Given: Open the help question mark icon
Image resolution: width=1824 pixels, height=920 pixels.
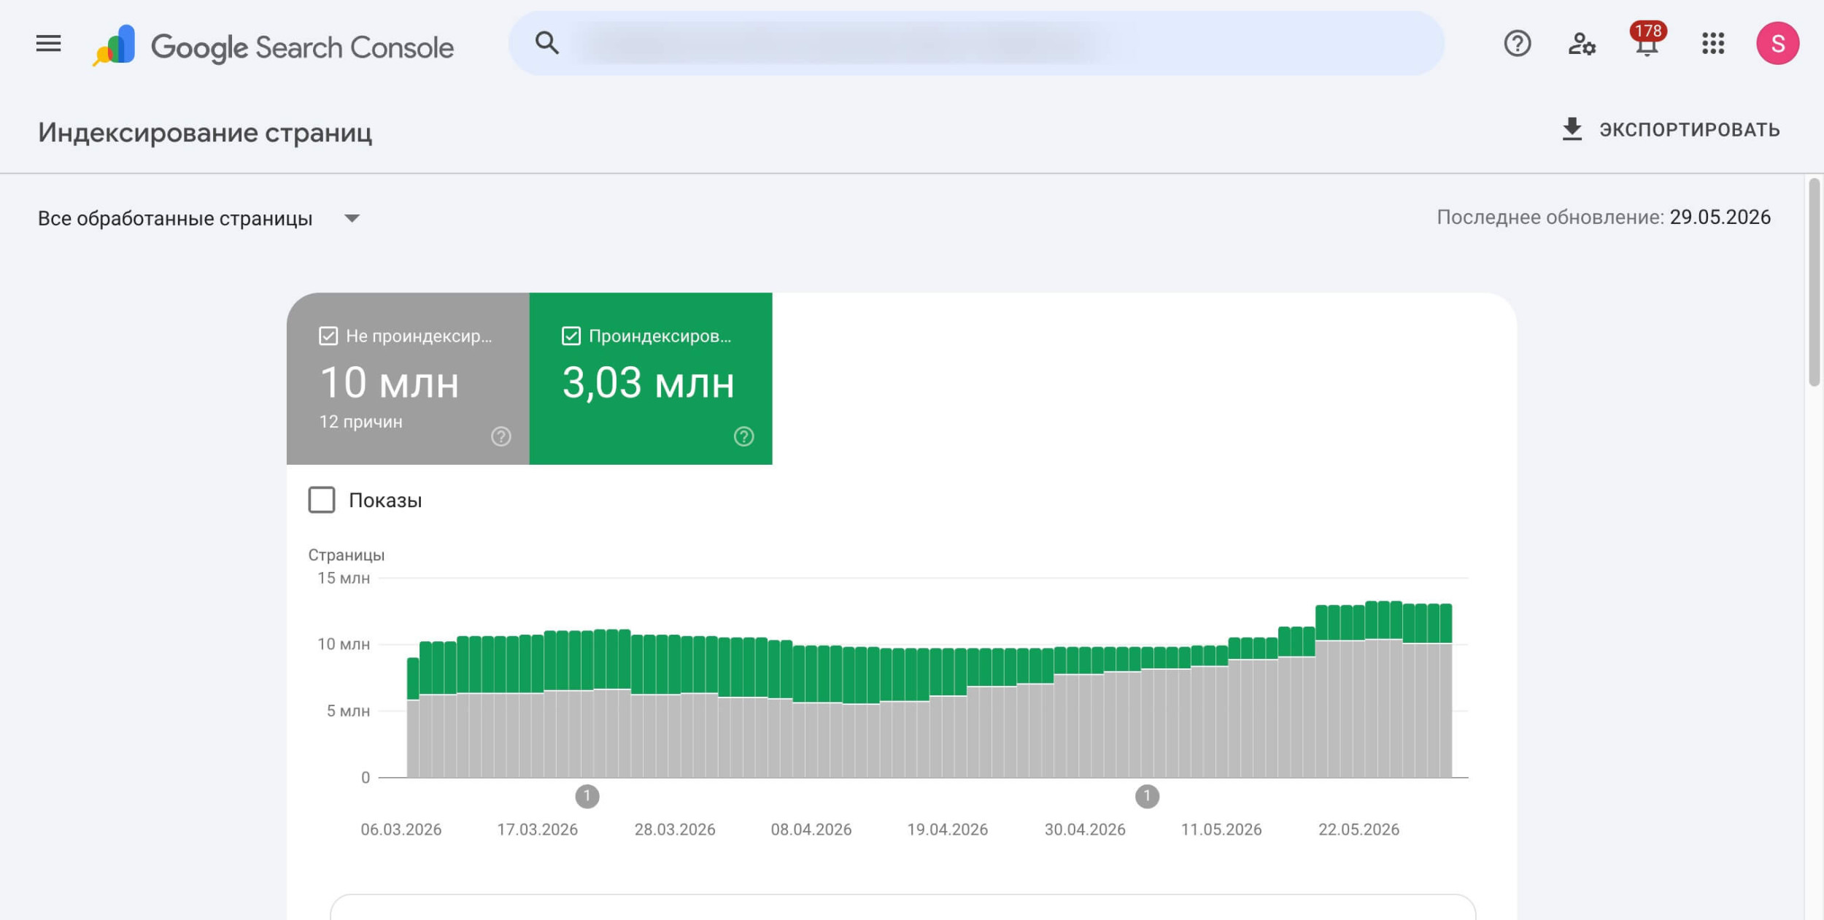Looking at the screenshot, I should tap(1517, 44).
